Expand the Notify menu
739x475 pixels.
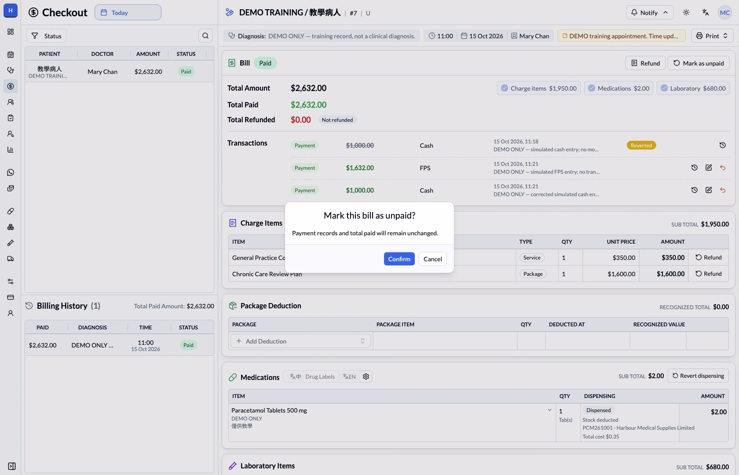click(x=650, y=12)
